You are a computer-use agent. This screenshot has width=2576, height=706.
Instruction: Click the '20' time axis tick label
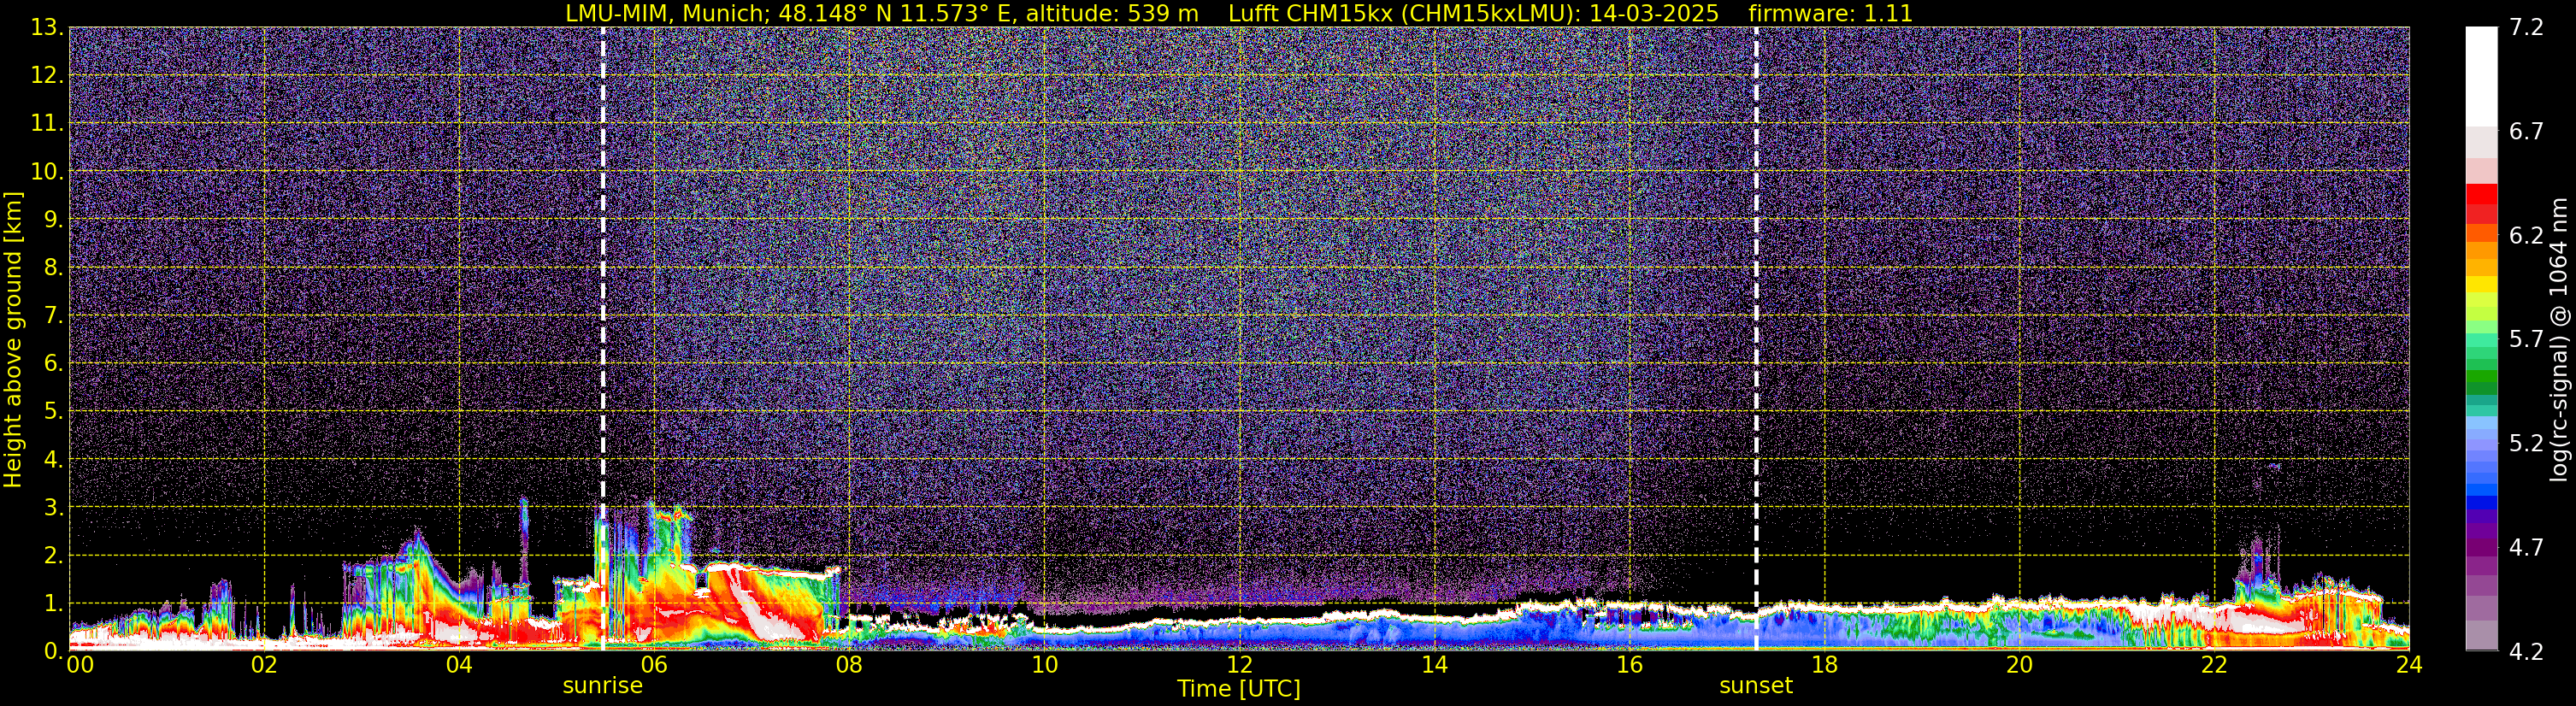click(x=2019, y=665)
